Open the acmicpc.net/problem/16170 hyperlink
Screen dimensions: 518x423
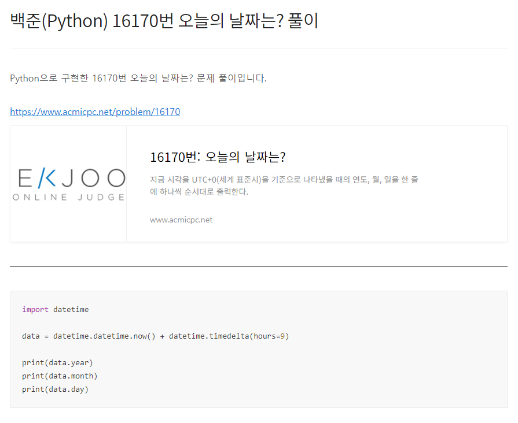click(x=95, y=112)
